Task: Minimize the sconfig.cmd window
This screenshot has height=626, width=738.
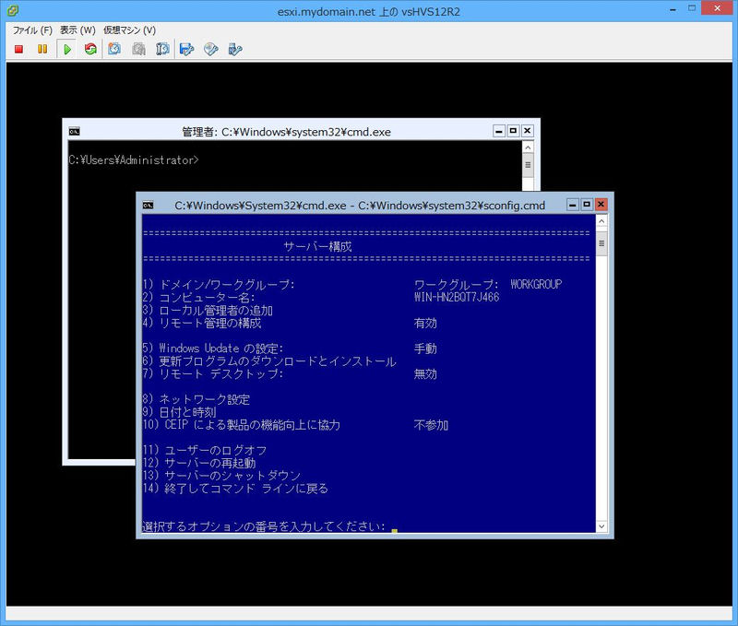Action: pyautogui.click(x=572, y=205)
